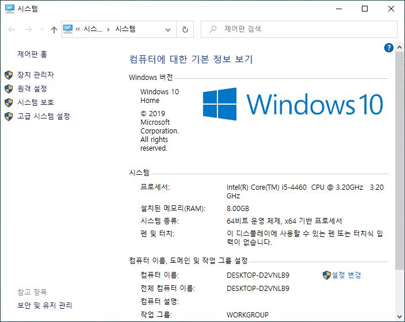405x322 pixels.
Task: Click the 시스템 breadcrumb in address bar
Action: 125,29
